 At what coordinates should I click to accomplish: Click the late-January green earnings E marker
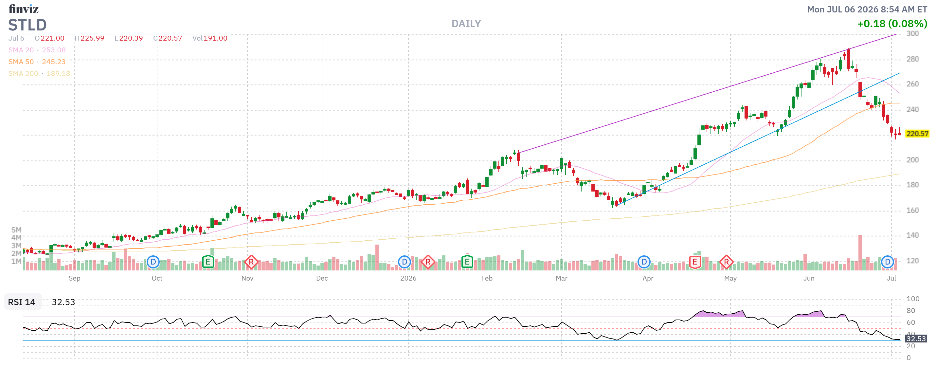(x=467, y=262)
